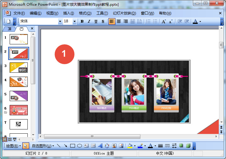This screenshot has height=159, width=226.
Task: Open the 视图(V) menu
Action: pyautogui.click(x=52, y=13)
